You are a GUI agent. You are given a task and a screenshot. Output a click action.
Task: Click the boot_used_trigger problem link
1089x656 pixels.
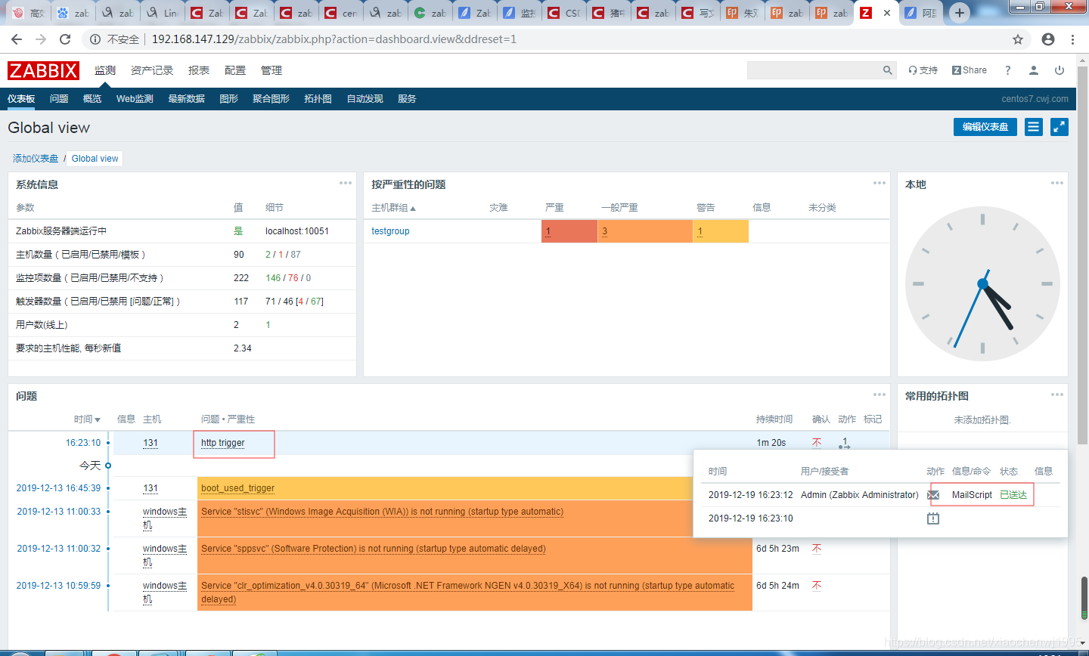237,488
